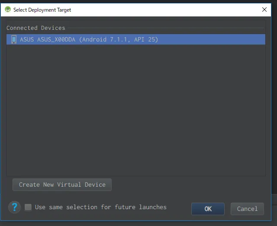Click the 'ASUS ASUS_X00DDA' device name text
277x226 pixels.
[x=48, y=39]
